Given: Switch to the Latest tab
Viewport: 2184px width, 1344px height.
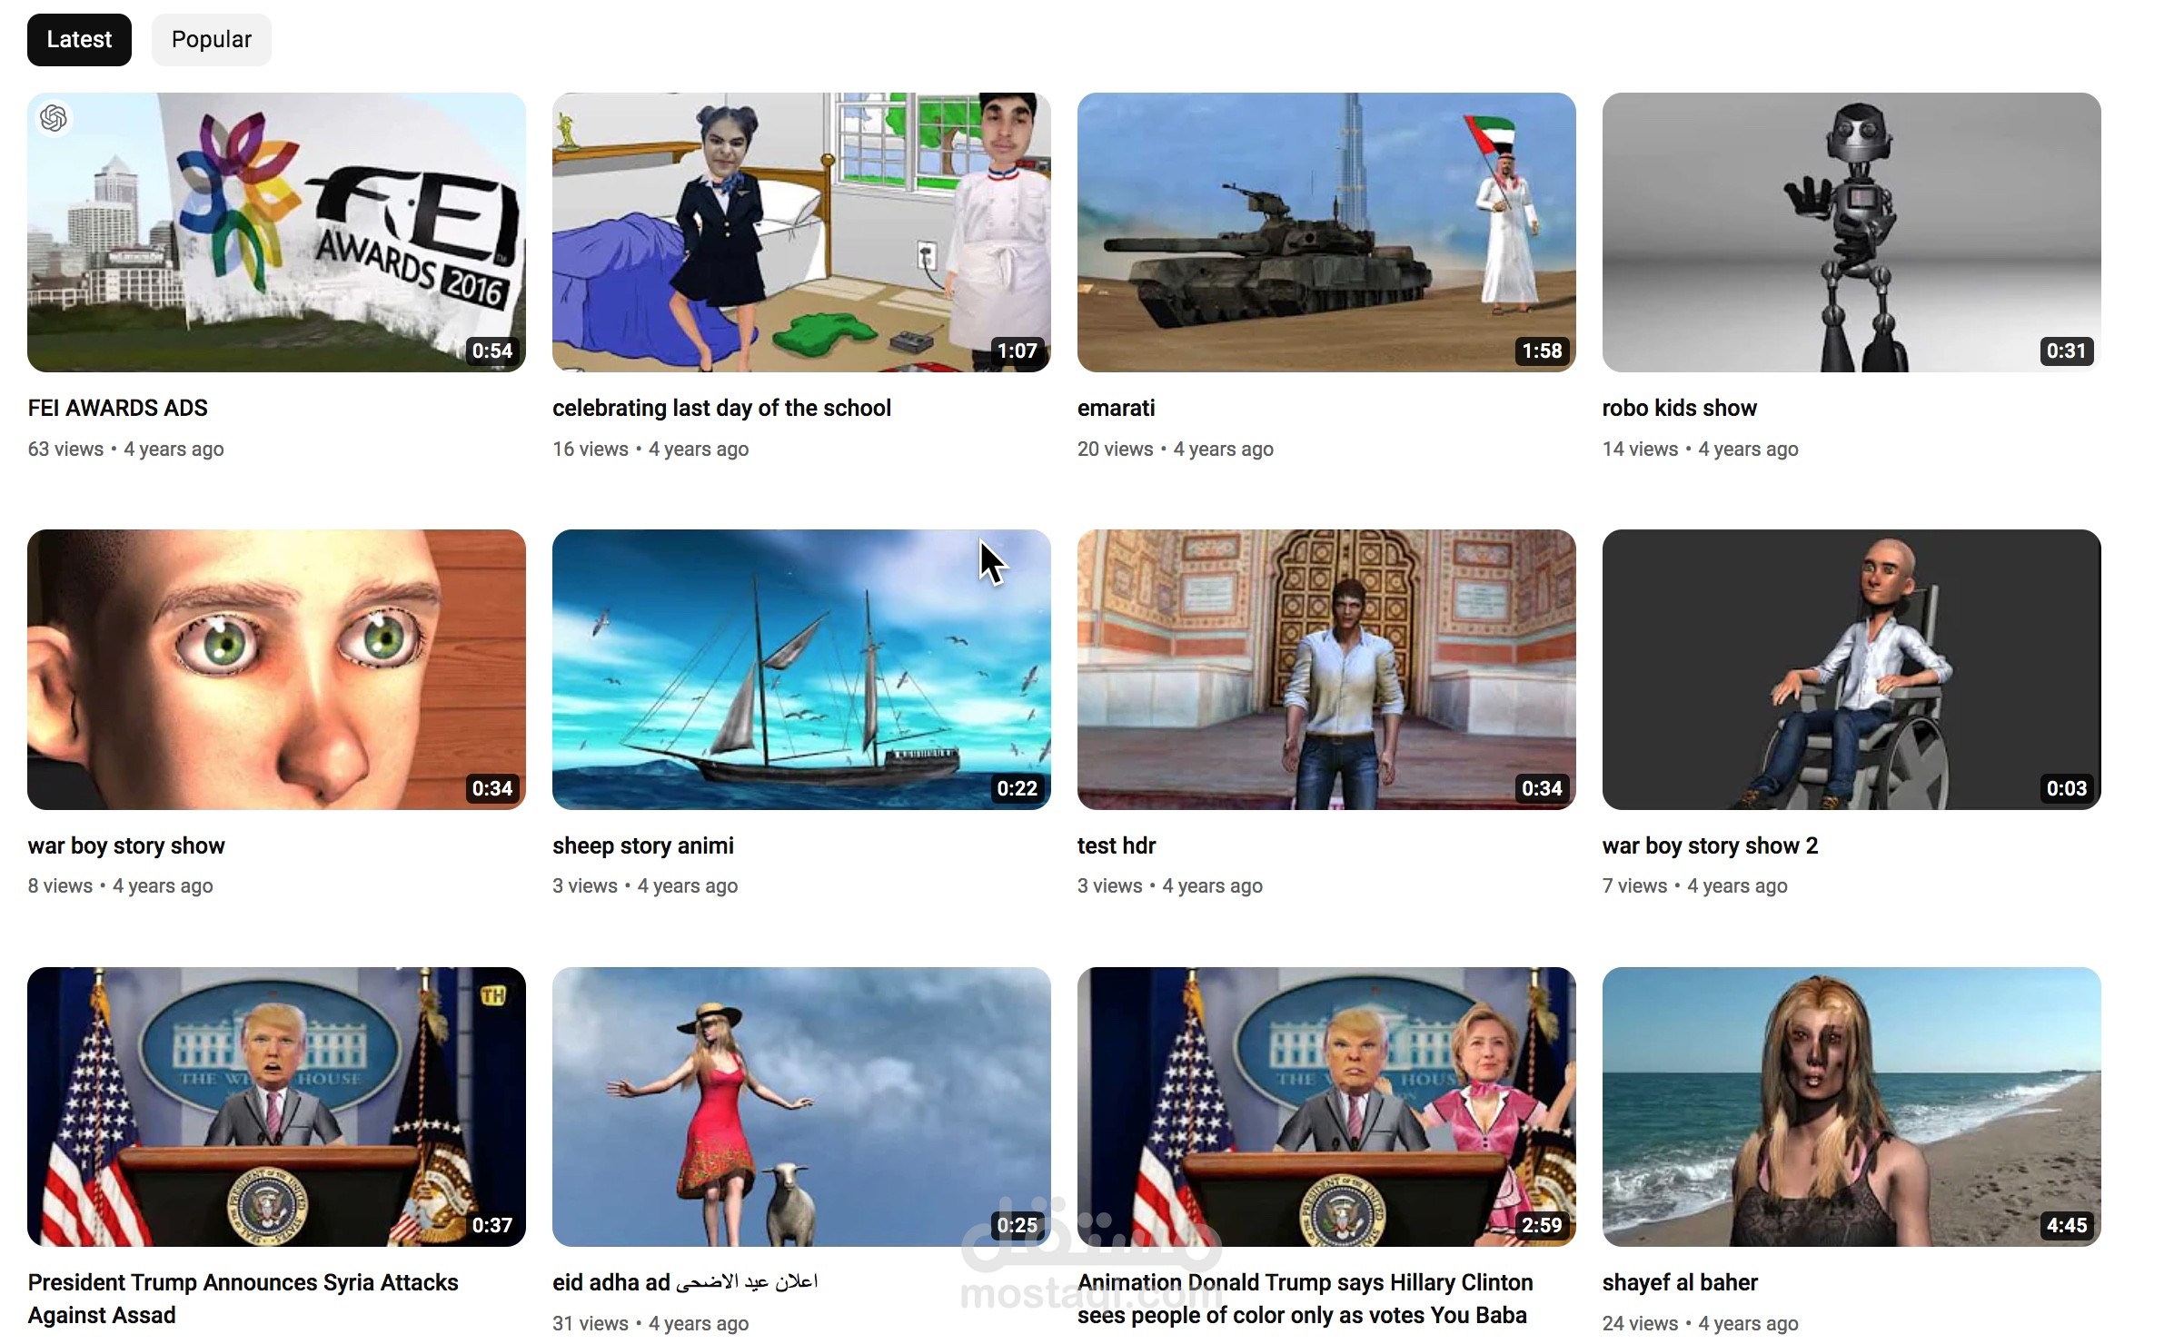Looking at the screenshot, I should point(79,40).
